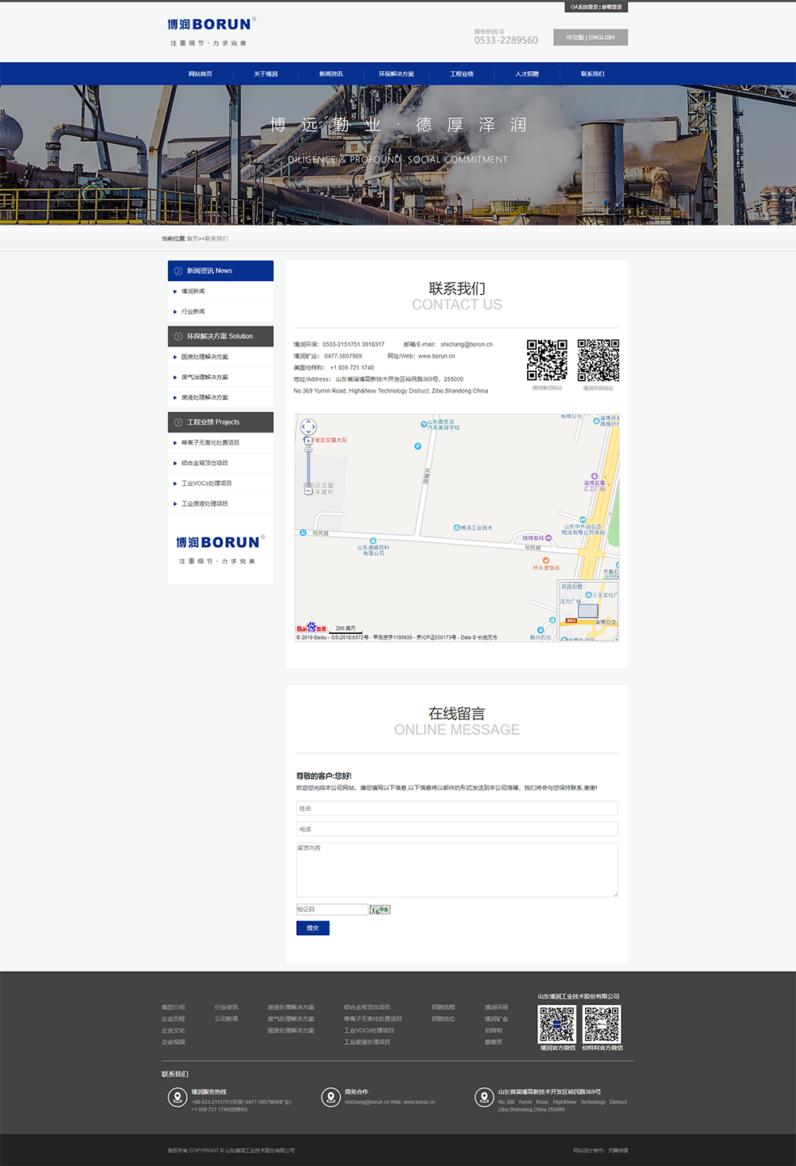Expand the 工程业绩 Projects sidebar section
Screen dimensions: 796x1166
220,422
